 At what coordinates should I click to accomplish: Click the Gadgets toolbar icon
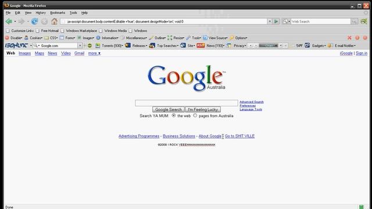point(307,45)
